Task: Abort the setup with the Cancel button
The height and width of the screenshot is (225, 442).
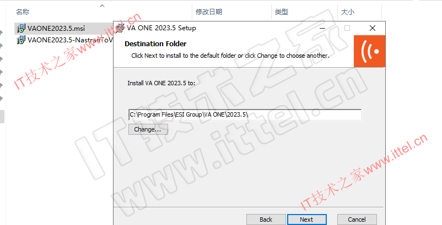Action: click(x=357, y=219)
